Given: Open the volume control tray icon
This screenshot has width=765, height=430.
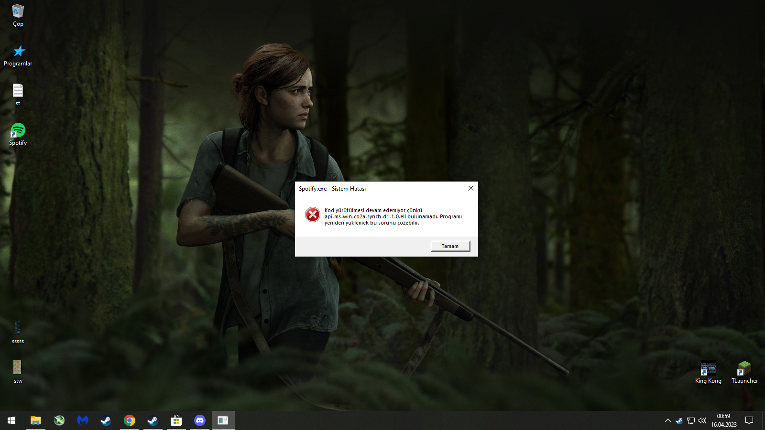Looking at the screenshot, I should click(702, 420).
